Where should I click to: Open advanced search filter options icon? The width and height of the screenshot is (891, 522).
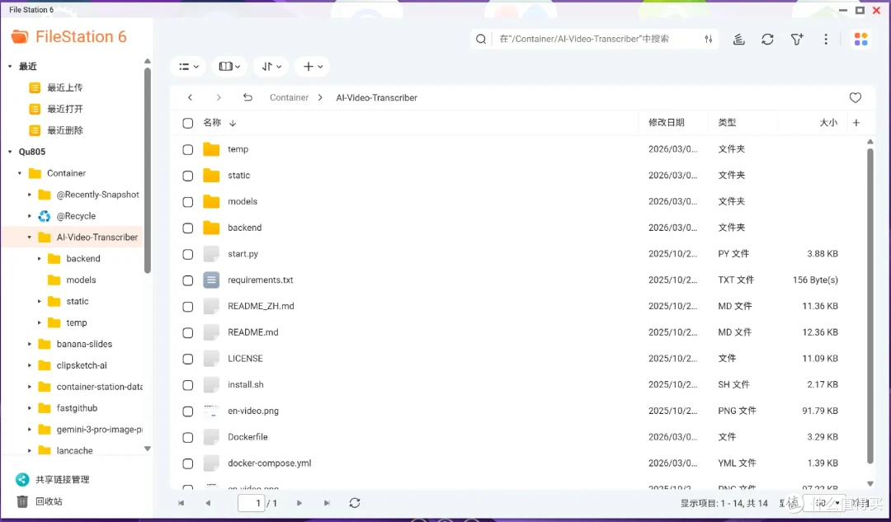click(x=709, y=40)
